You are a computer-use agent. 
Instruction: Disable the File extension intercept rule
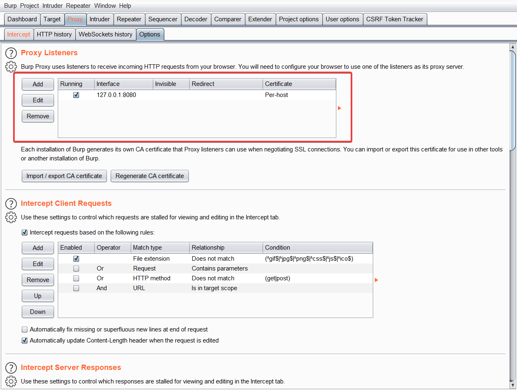click(x=76, y=259)
